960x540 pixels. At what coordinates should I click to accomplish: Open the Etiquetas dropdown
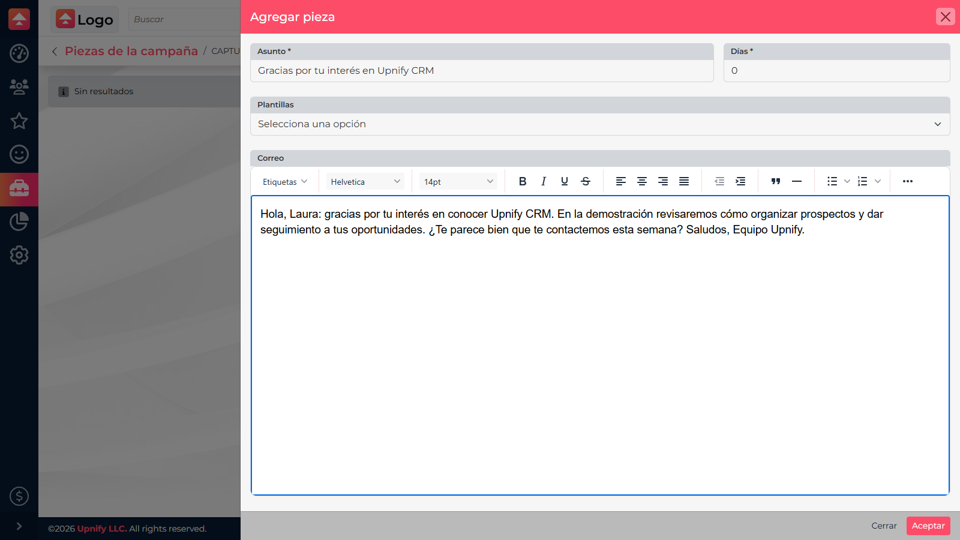coord(285,181)
